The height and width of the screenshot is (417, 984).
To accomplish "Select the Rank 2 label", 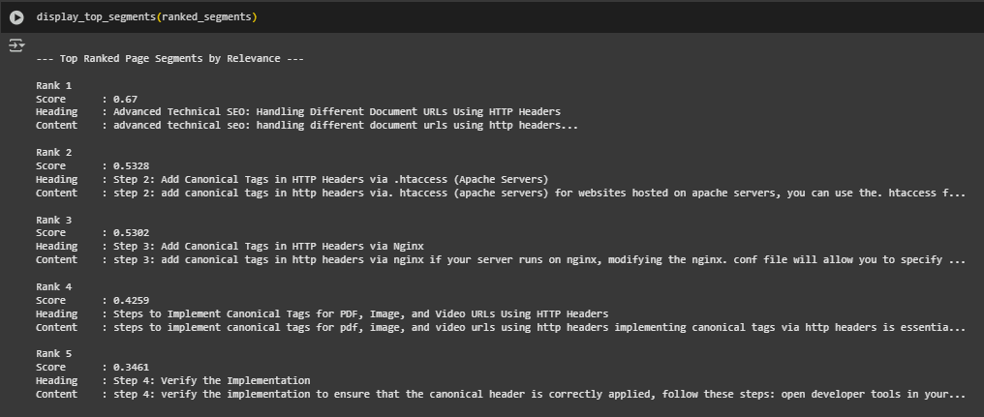I will (54, 152).
